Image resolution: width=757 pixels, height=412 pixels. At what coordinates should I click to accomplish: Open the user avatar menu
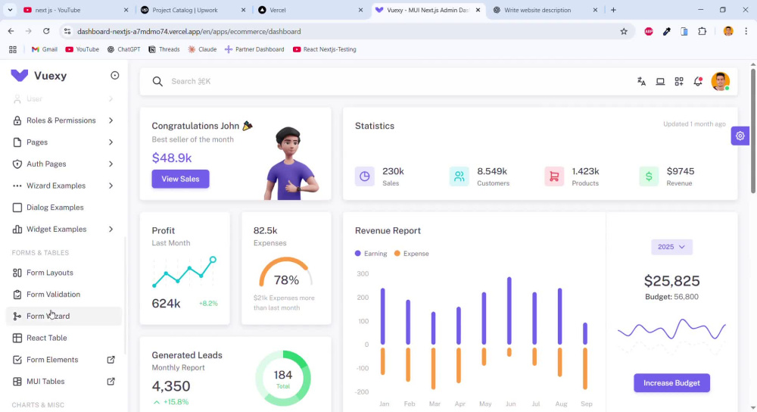pyautogui.click(x=721, y=82)
